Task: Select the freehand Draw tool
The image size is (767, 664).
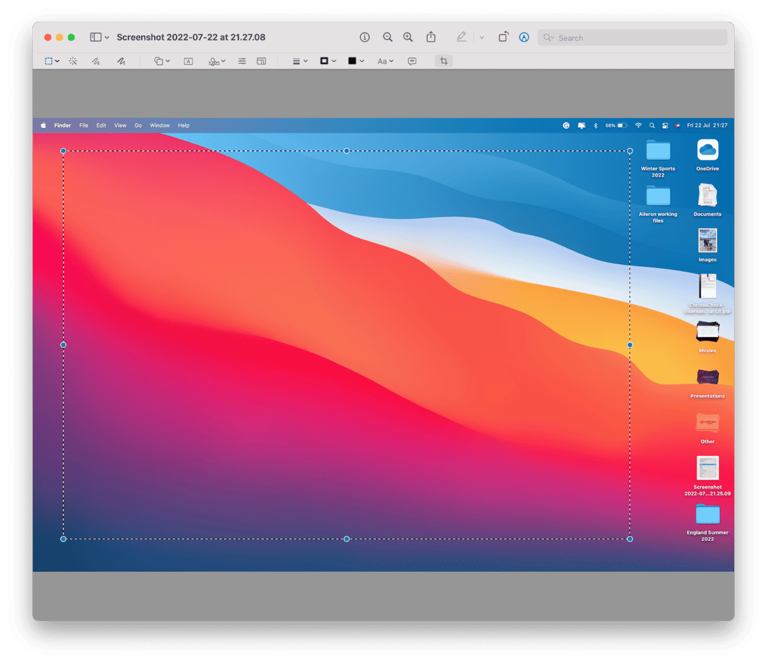Action: [120, 61]
